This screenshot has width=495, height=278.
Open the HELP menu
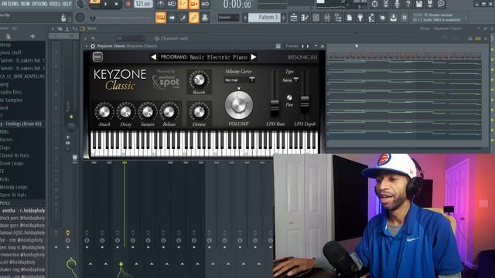(67, 4)
